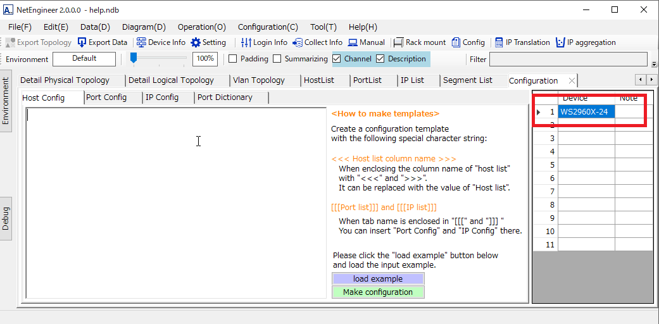Viewport: 659px width, 324px height.
Task: Open the IP Translation tool
Action: [499, 42]
